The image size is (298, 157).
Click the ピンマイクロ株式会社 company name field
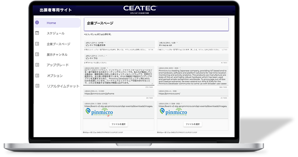[119, 44]
